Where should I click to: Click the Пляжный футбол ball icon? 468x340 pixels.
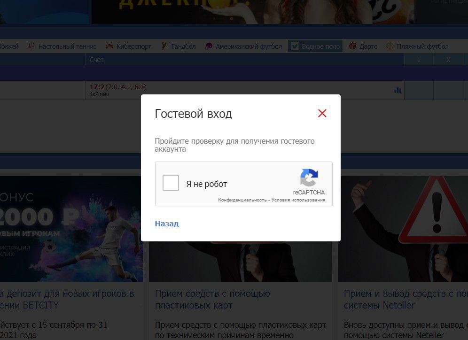pyautogui.click(x=390, y=46)
